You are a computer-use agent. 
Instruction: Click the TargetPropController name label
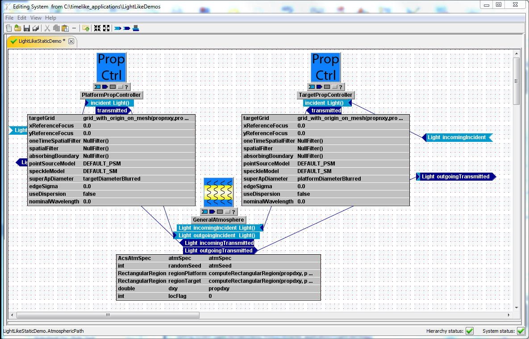pyautogui.click(x=325, y=95)
